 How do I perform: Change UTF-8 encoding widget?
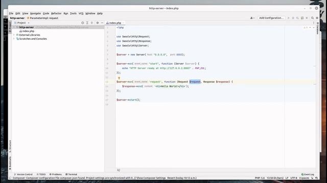[294, 178]
